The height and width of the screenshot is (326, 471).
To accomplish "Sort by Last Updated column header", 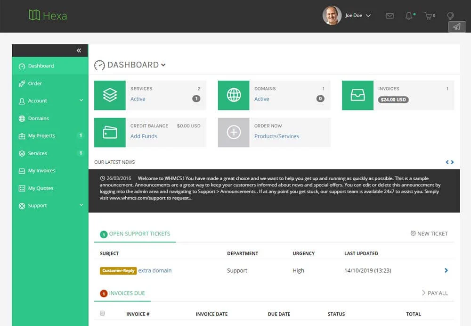I will (x=361, y=253).
